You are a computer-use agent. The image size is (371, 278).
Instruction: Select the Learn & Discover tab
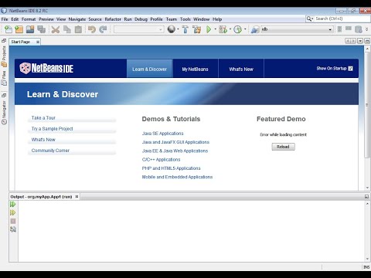pos(149,69)
